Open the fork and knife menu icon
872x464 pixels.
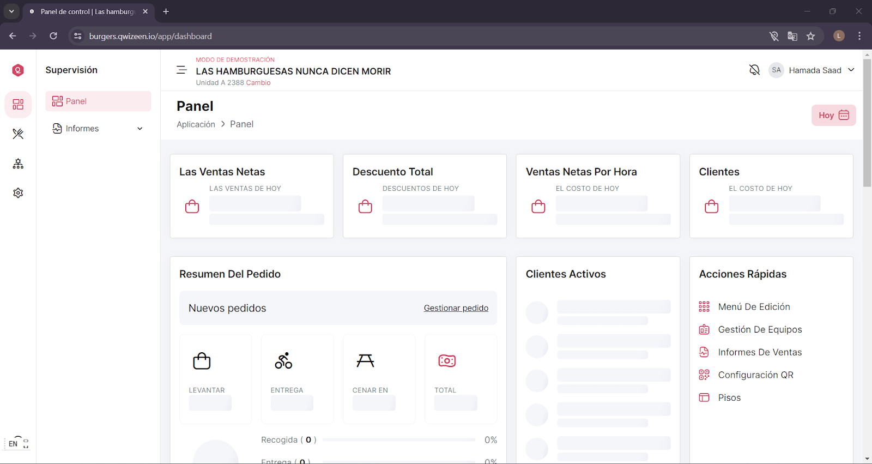pyautogui.click(x=18, y=134)
